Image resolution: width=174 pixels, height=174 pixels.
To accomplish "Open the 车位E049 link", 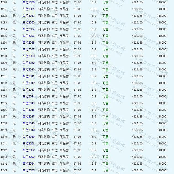I will point(28,130).
